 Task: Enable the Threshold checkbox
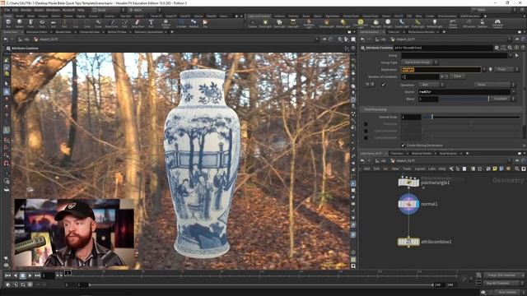tap(366, 124)
